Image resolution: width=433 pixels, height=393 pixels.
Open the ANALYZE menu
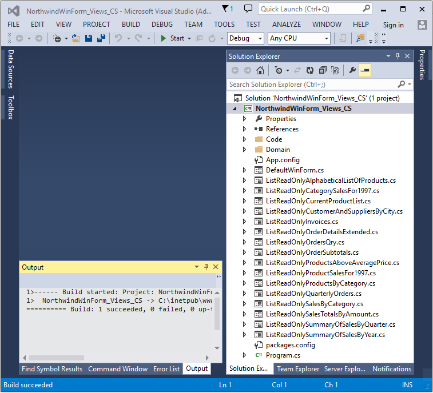287,25
